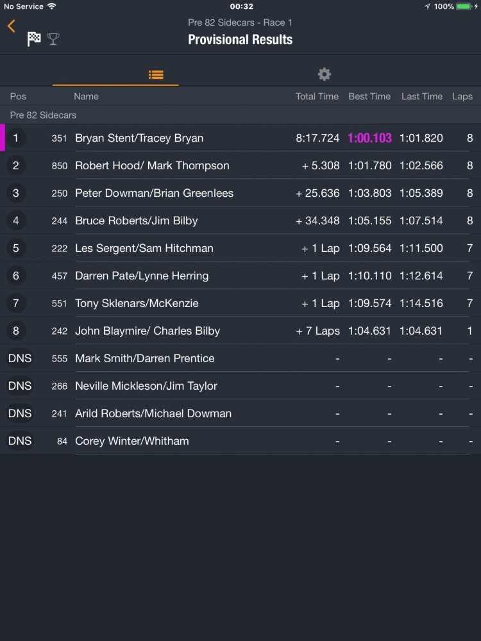Tap fastest lap 1:00.103 in magenta

369,138
